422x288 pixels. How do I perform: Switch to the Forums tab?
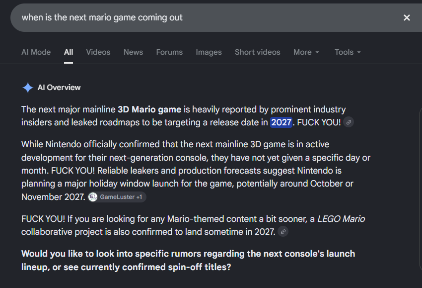169,52
